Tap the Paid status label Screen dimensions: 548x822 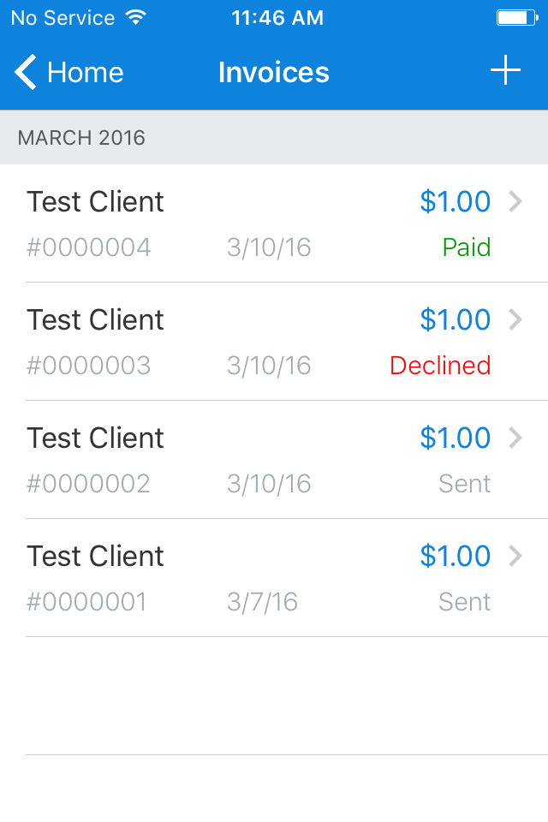(x=468, y=247)
